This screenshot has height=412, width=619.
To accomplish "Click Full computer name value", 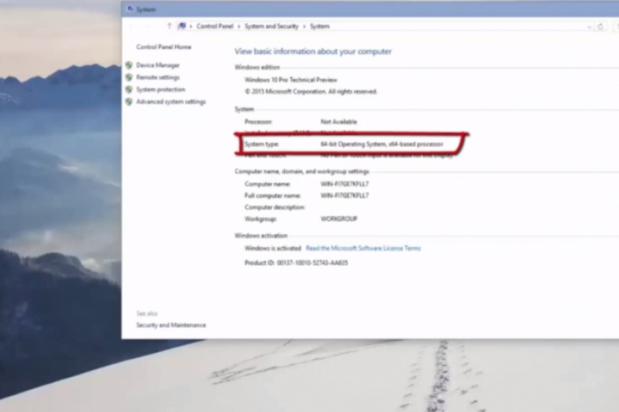I will pos(344,196).
